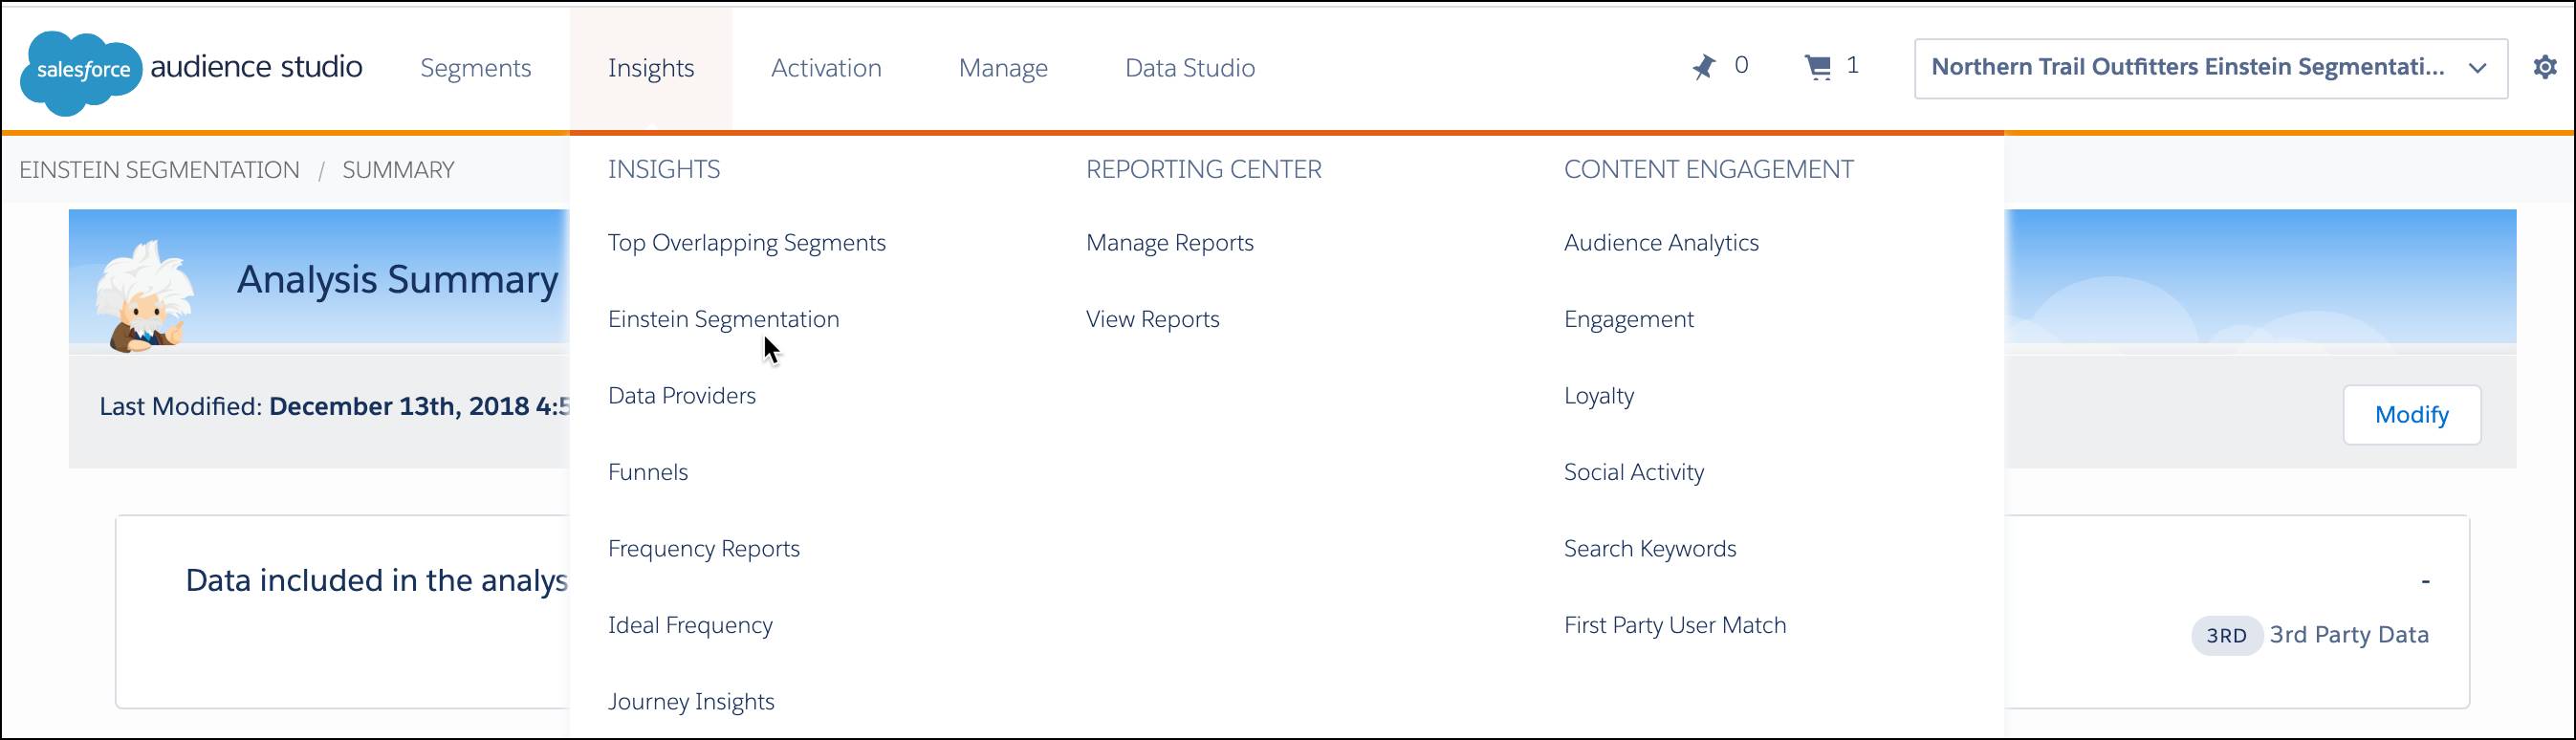Open First Party User Match
This screenshot has width=2576, height=740.
coord(1674,625)
